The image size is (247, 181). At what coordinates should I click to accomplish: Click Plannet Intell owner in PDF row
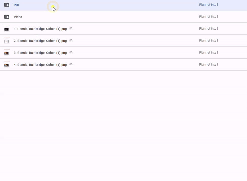click(208, 5)
